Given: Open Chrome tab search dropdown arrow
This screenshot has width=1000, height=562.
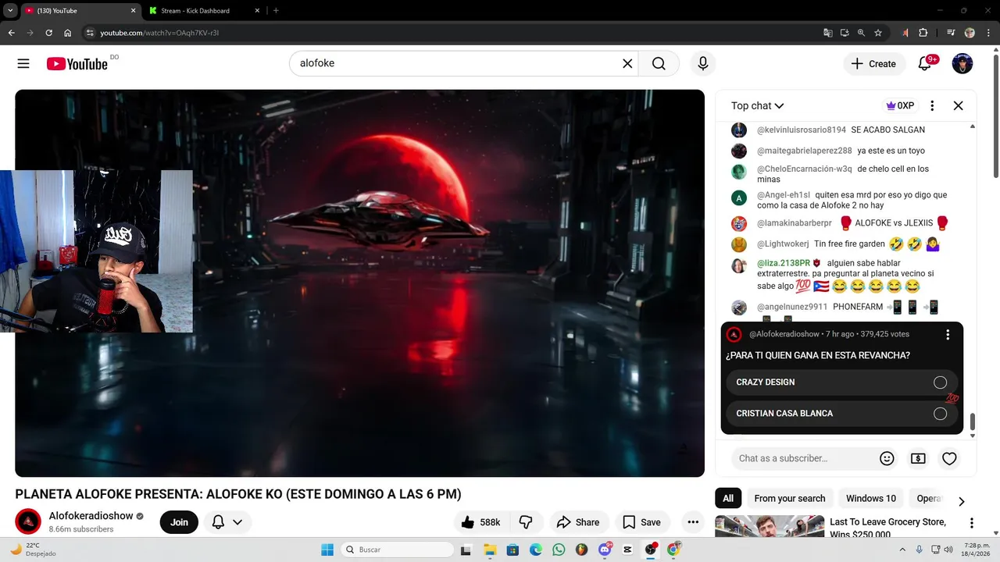Looking at the screenshot, I should (x=10, y=10).
